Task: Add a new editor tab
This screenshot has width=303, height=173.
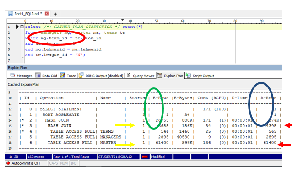Action: click(x=55, y=14)
